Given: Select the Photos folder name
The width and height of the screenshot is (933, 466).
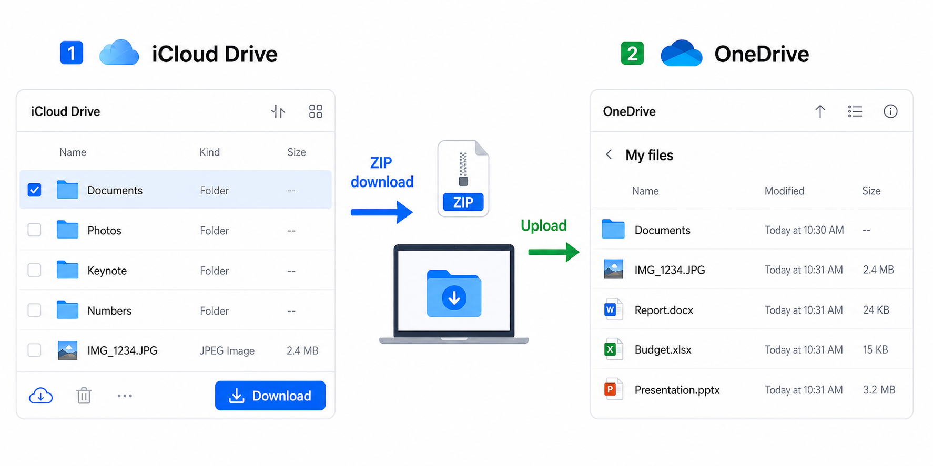Looking at the screenshot, I should click(104, 231).
